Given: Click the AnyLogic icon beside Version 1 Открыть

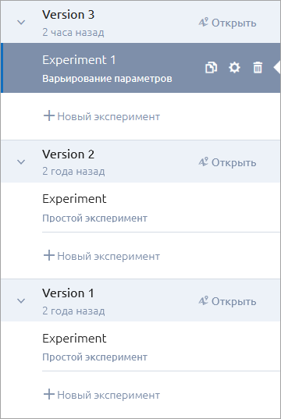Looking at the screenshot, I should tap(203, 301).
